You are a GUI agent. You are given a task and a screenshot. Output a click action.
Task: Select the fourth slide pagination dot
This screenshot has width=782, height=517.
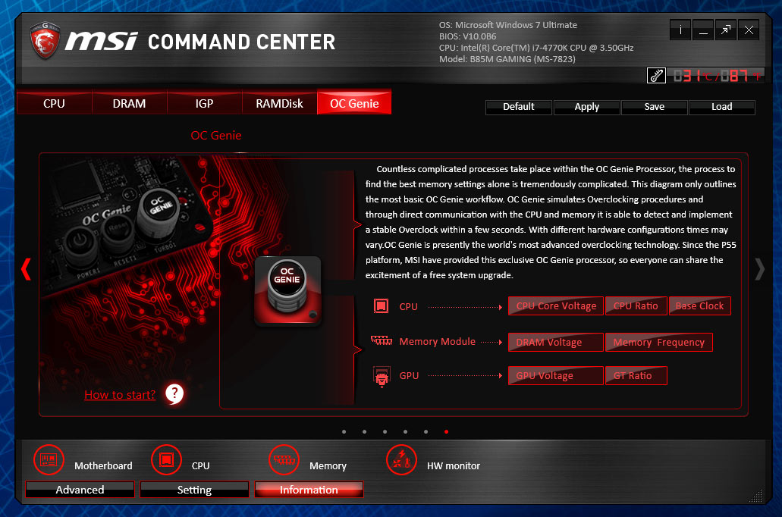[x=406, y=432]
